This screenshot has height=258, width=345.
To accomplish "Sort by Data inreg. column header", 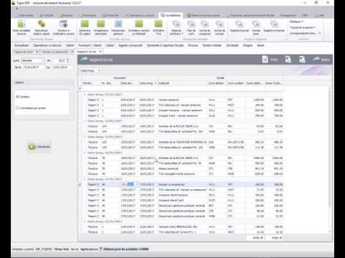I will [x=148, y=83].
